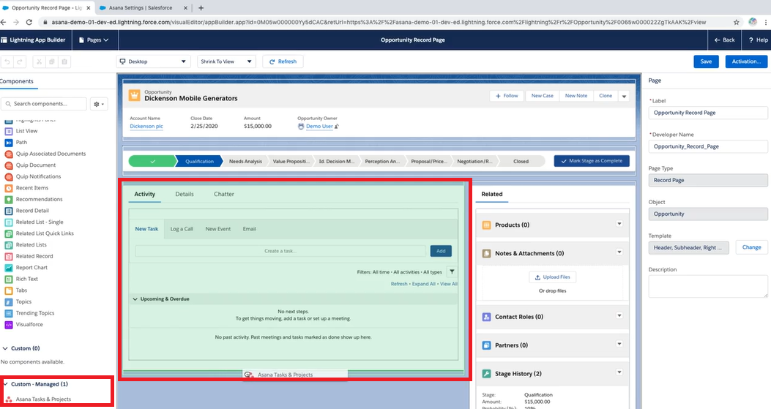Click the Needs Analysis path stage
Screen dimensions: 771x409
pos(245,161)
